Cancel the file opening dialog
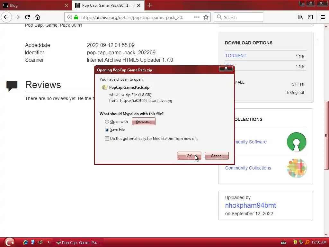This screenshot has height=247, width=329. (217, 156)
